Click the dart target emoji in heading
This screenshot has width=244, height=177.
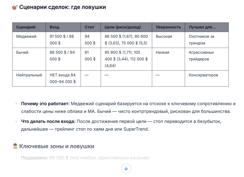click(15, 7)
